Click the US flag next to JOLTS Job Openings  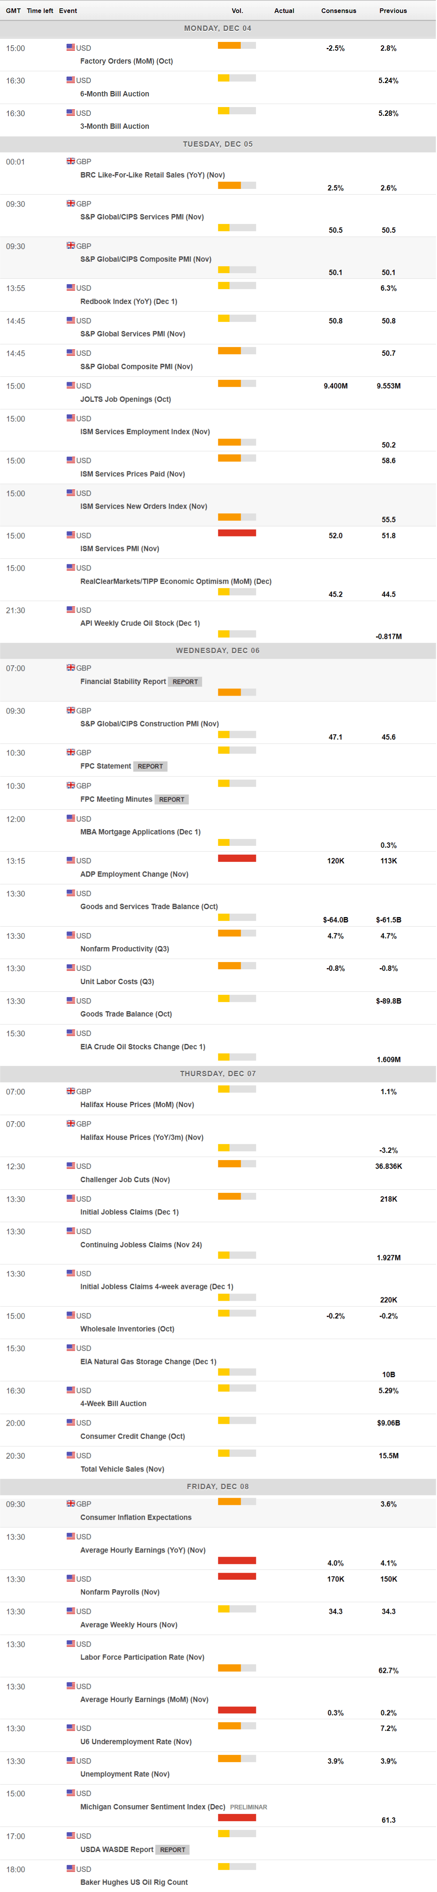70,385
